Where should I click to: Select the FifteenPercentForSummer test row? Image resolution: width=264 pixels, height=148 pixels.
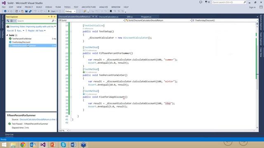[x=33, y=46]
